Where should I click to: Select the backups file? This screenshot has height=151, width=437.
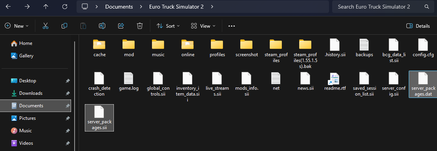point(364,48)
